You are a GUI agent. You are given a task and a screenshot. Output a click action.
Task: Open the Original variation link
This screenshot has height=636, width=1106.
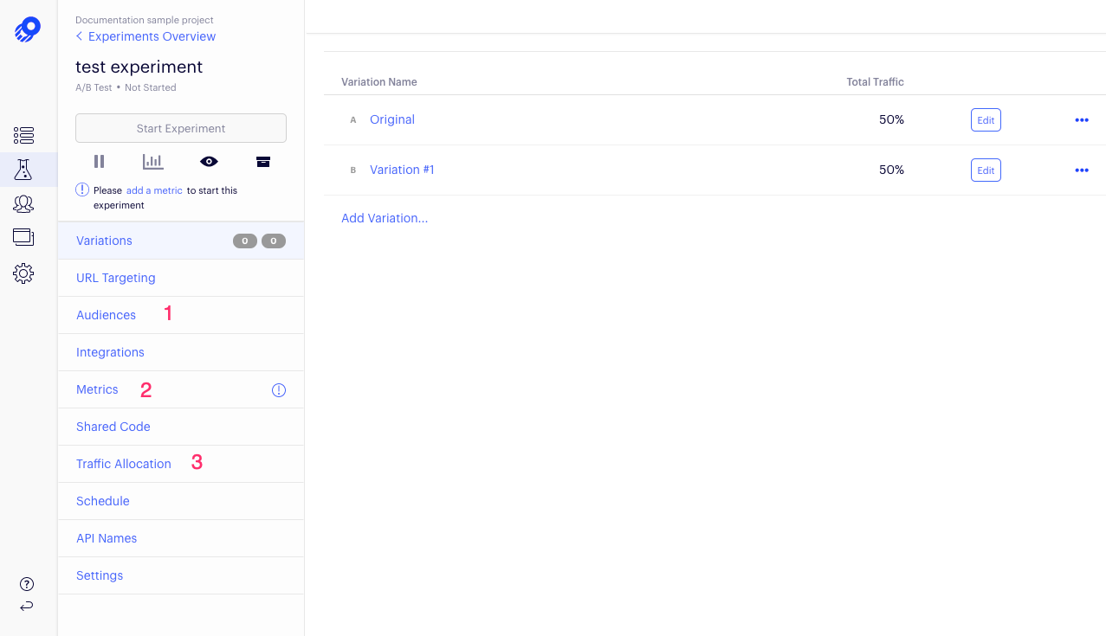click(392, 119)
